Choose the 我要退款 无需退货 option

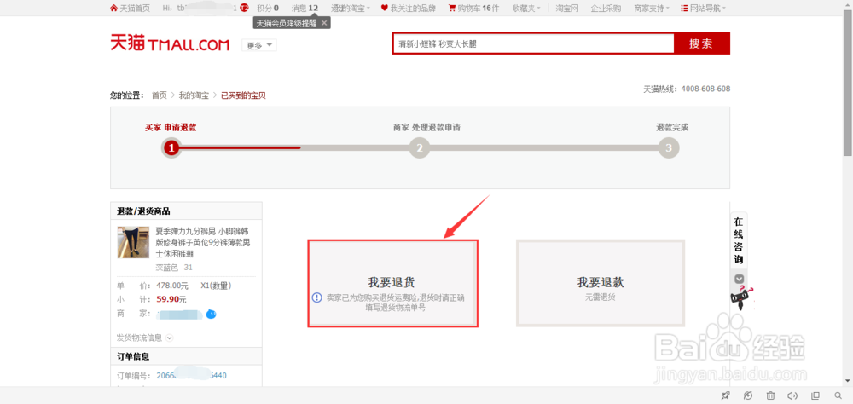click(x=600, y=283)
